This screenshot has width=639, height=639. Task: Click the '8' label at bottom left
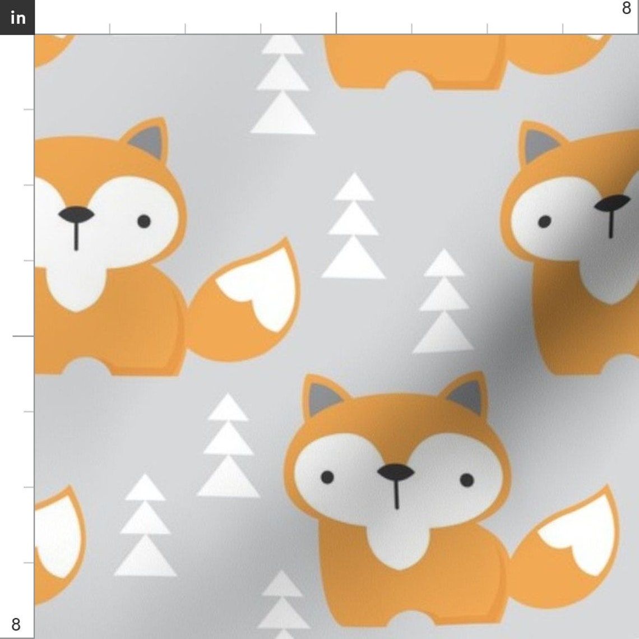click(x=15, y=623)
